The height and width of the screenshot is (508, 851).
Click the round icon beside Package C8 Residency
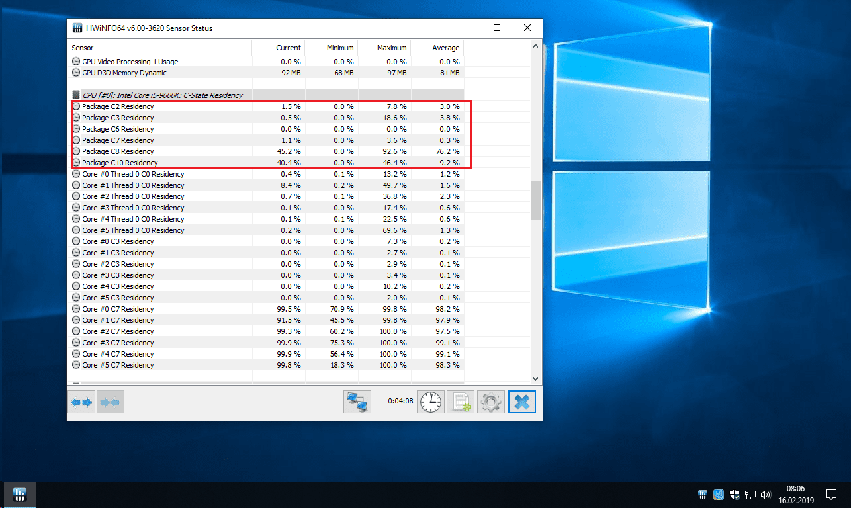pyautogui.click(x=76, y=151)
